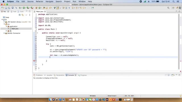The image size is (182, 102).
Task: Click the Forward navigation arrow in toolbar
Action: pos(88,8)
